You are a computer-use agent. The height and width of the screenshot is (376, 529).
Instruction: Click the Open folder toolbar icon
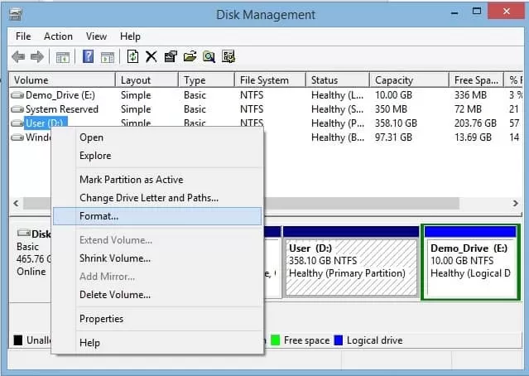[x=190, y=56]
